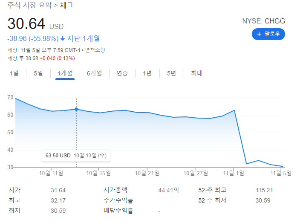The width and height of the screenshot is (303, 223).
Task: Click the 최고 value 32.17
Action: tap(58, 200)
